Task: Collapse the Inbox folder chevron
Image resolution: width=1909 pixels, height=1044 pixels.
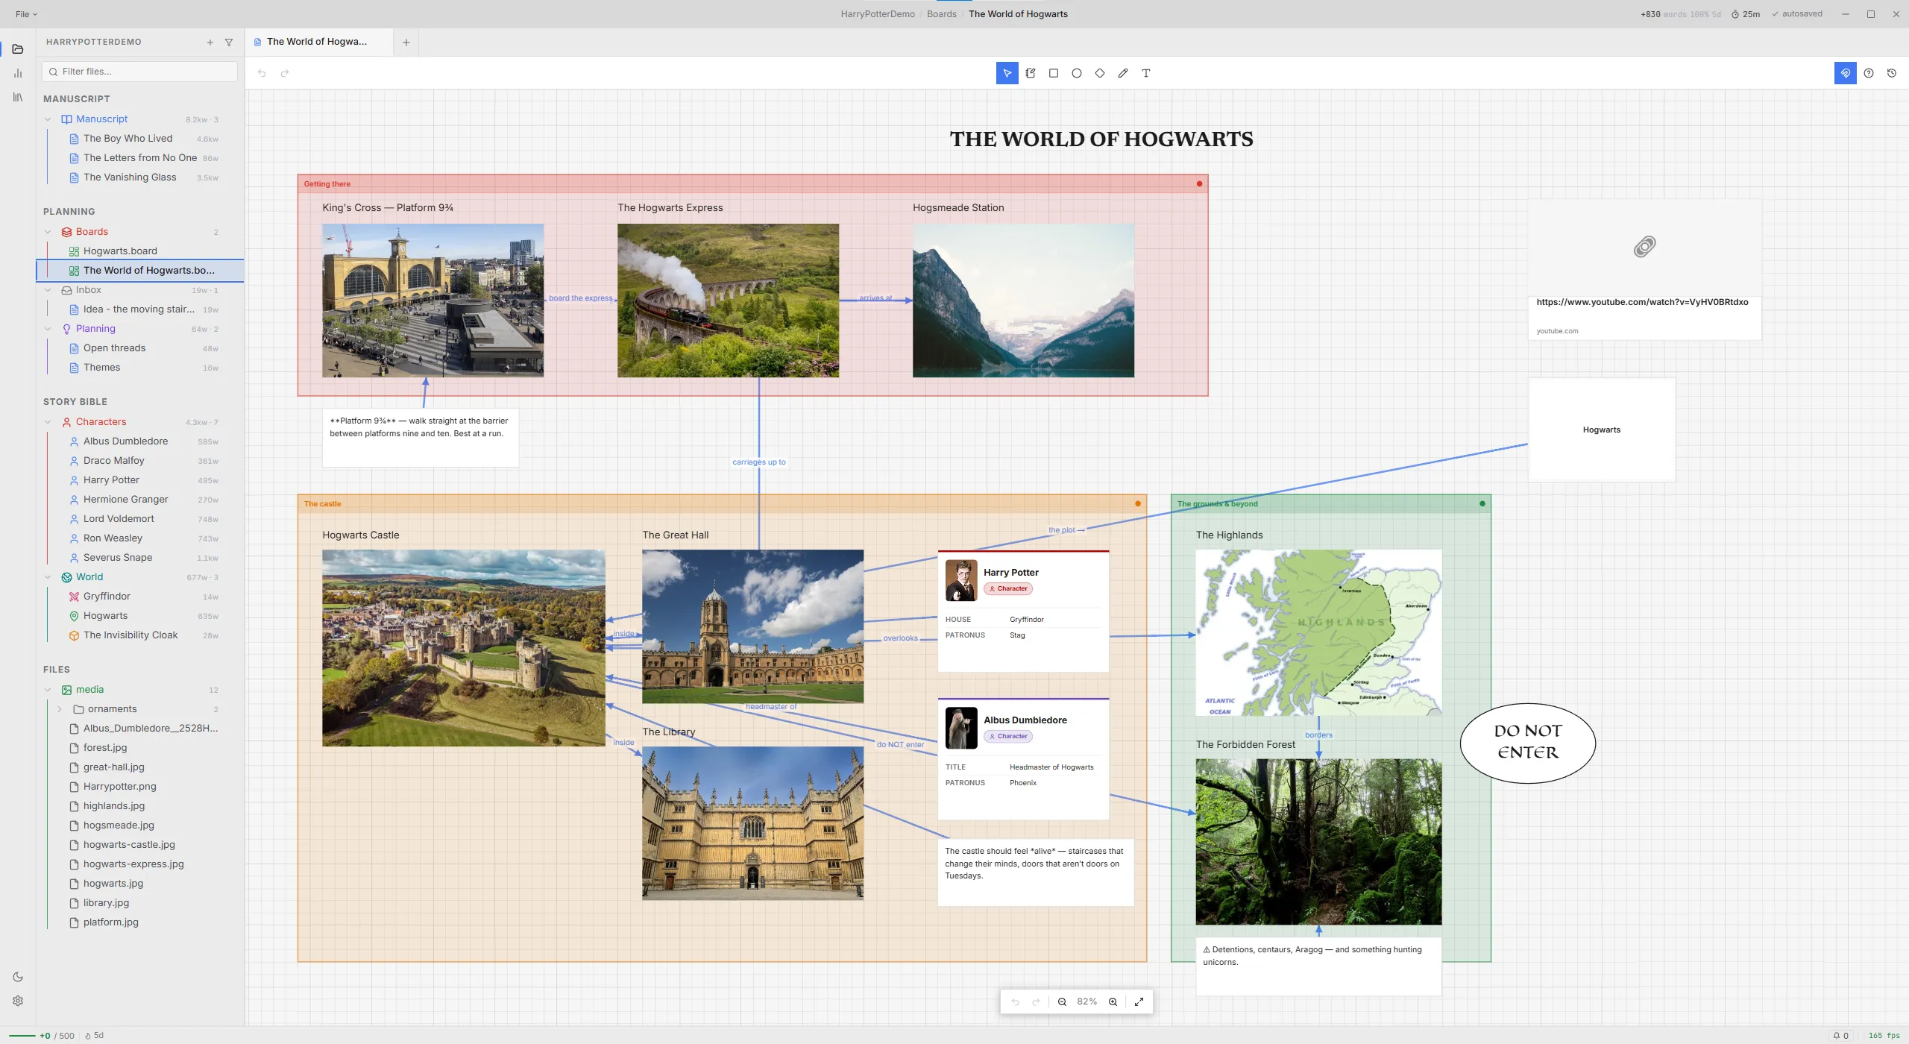Action: point(48,290)
